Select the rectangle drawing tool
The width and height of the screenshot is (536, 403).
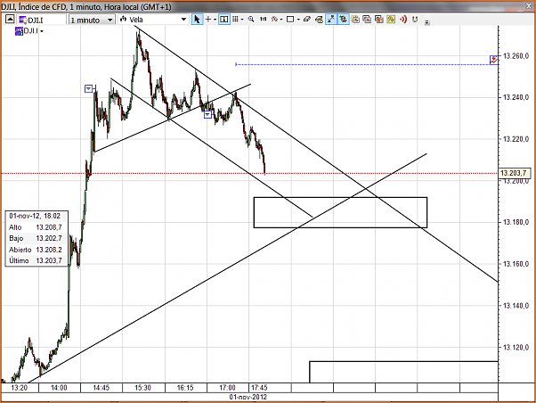(x=290, y=20)
